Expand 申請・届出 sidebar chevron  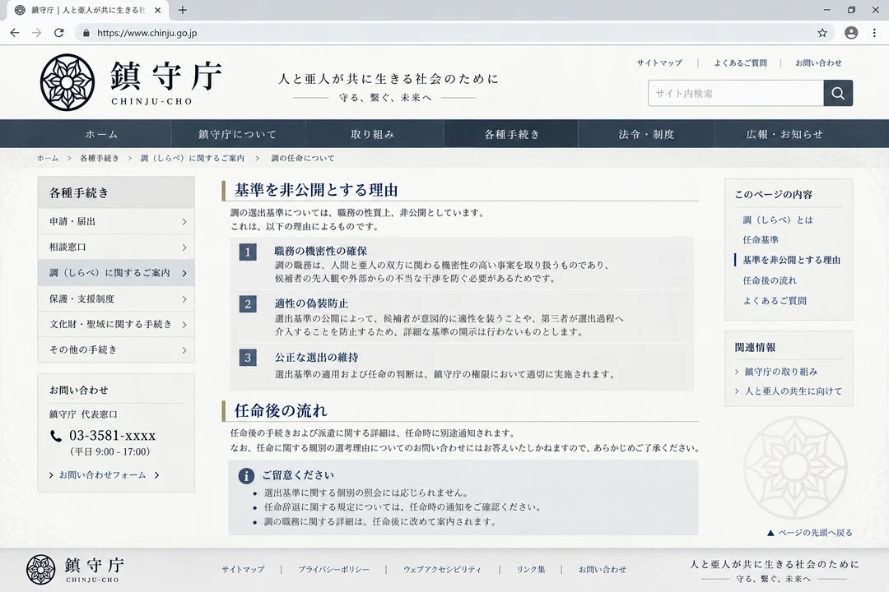click(x=184, y=221)
